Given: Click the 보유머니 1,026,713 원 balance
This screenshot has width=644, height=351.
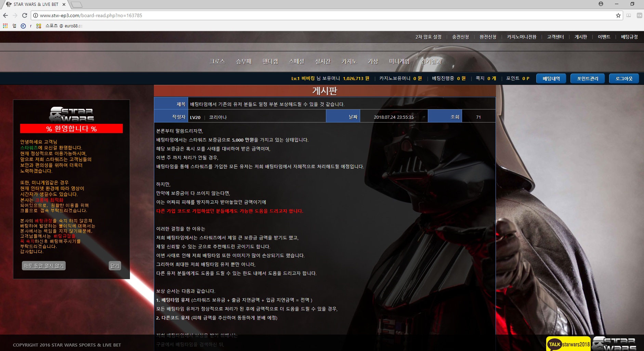Looking at the screenshot, I should tap(346, 78).
